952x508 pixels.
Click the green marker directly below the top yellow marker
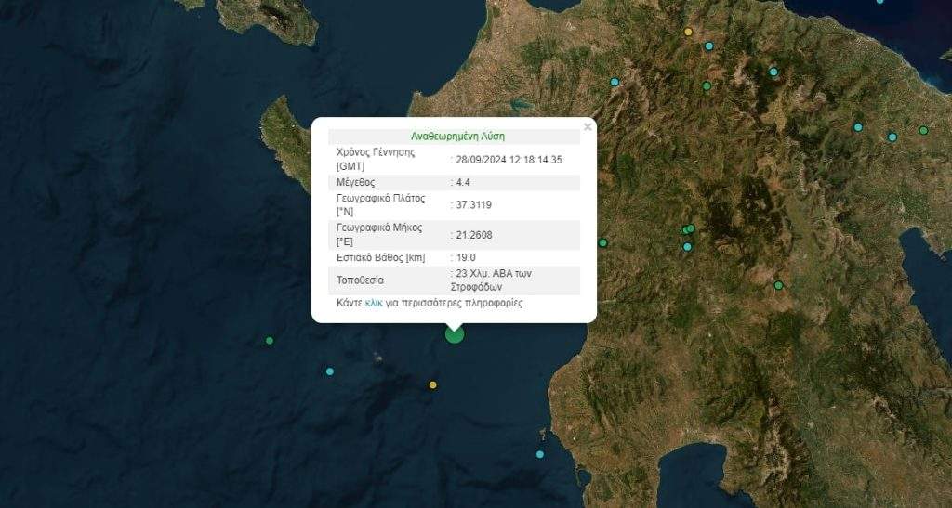tap(707, 86)
